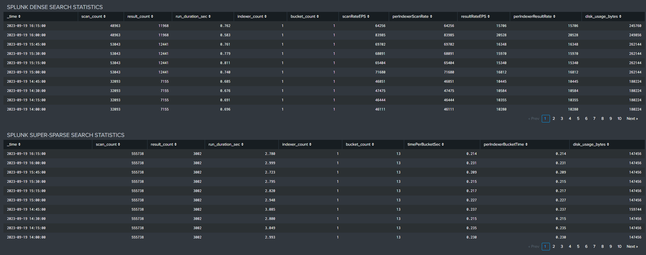The width and height of the screenshot is (646, 255).
Task: Click Next under dense search statistics table
Action: [632, 119]
